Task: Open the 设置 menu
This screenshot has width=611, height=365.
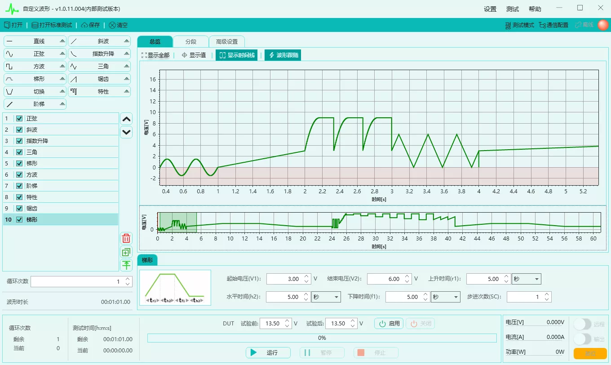Action: pyautogui.click(x=490, y=9)
